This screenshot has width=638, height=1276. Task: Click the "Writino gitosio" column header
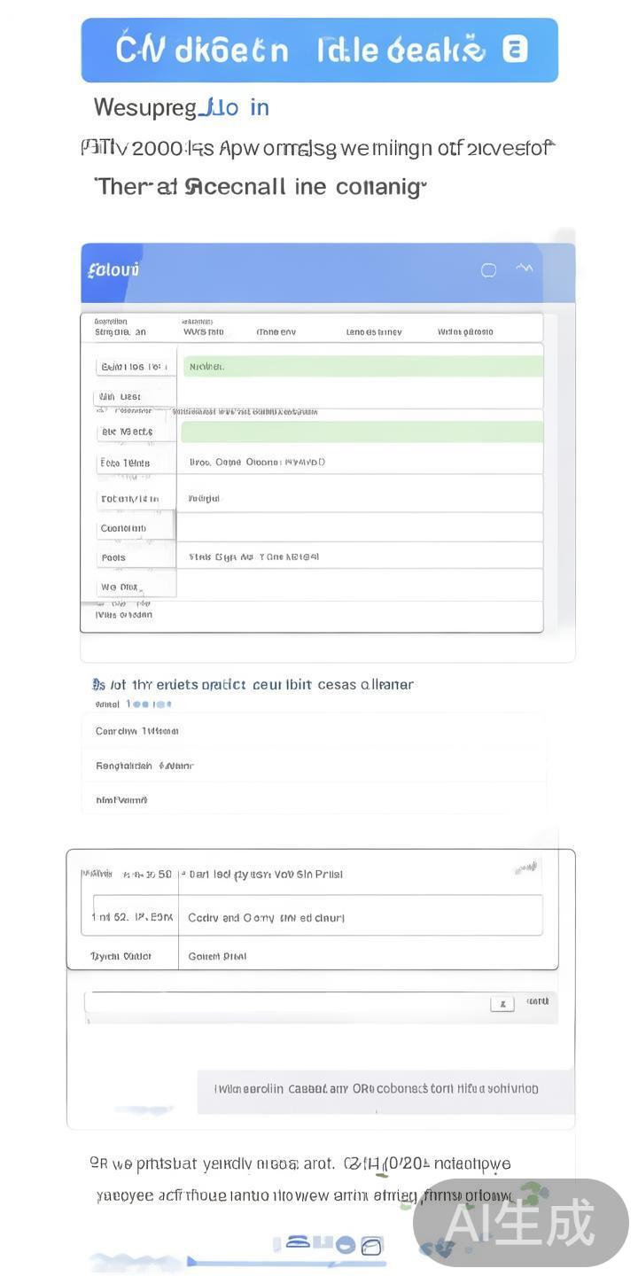point(465,332)
